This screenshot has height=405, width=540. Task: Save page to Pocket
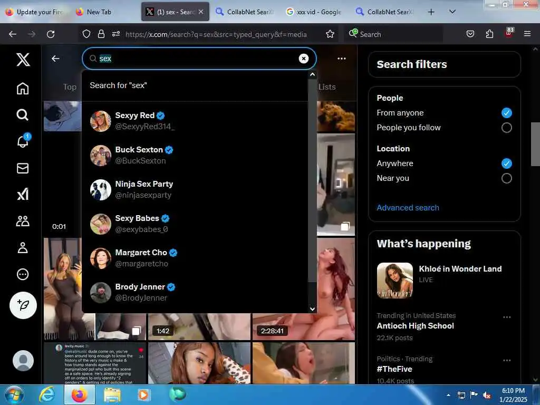tap(470, 34)
